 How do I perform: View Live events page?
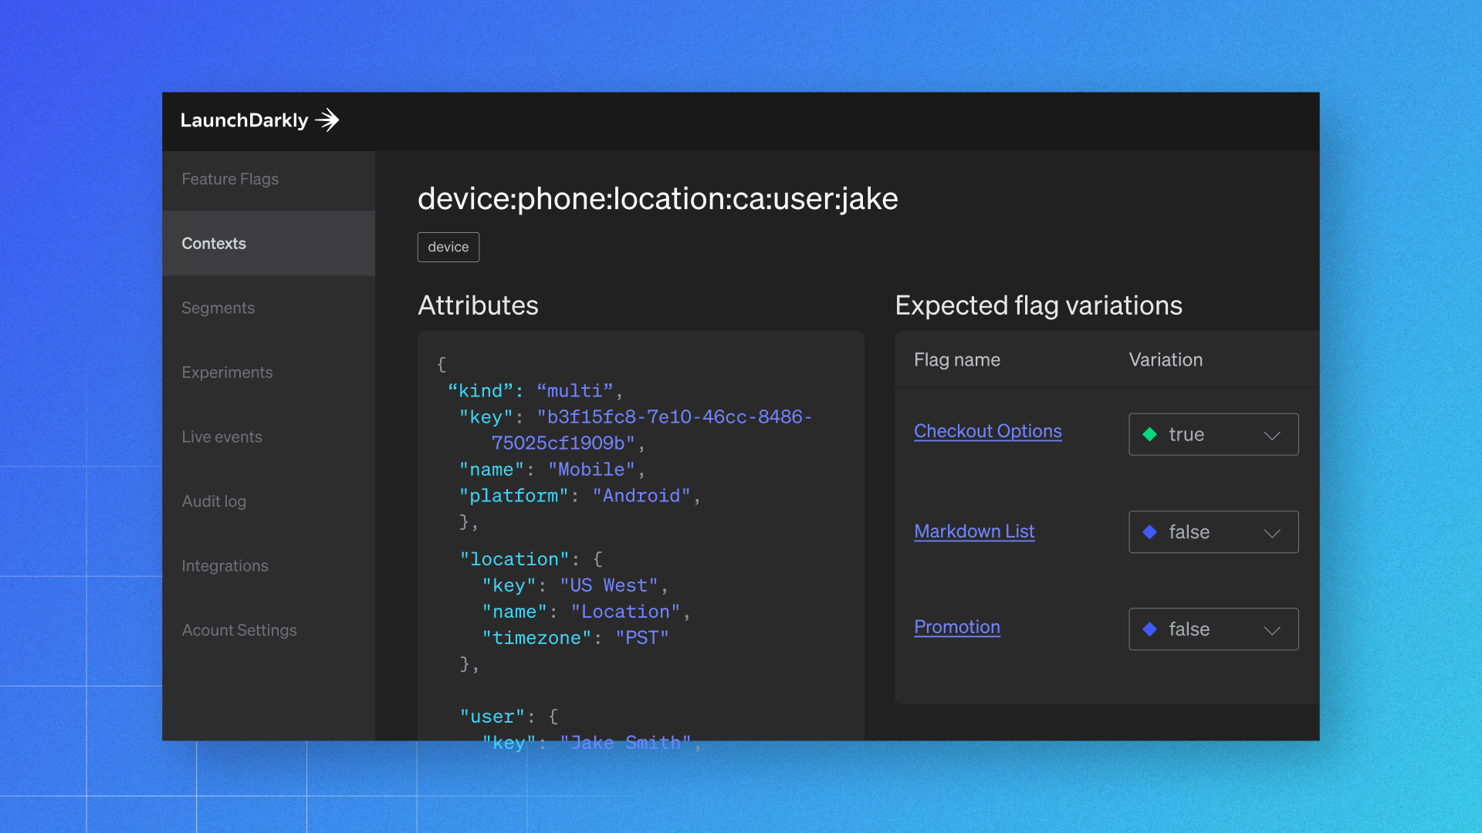[x=222, y=437]
